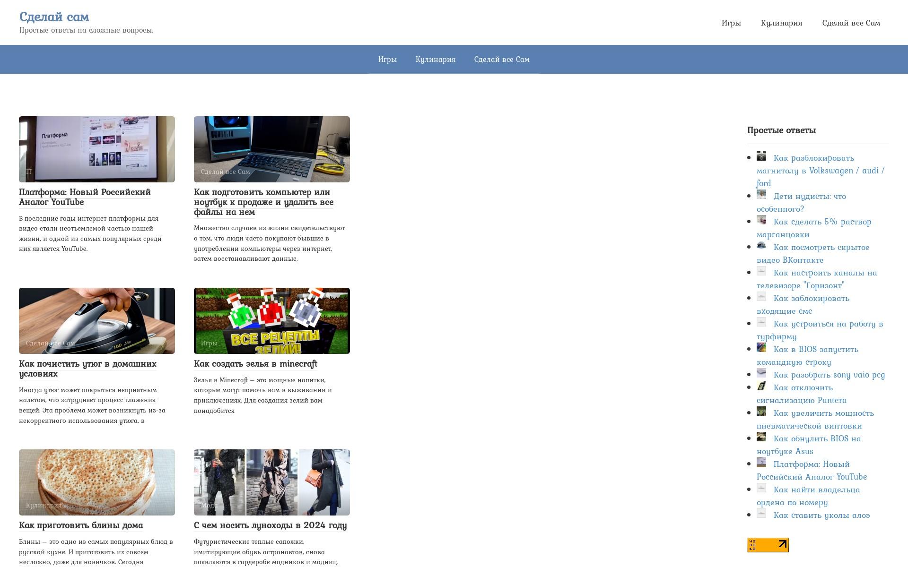Viewport: 908px width, 567px height.
Task: Click 'IT' category tag on Платформа image
Action: (x=29, y=172)
